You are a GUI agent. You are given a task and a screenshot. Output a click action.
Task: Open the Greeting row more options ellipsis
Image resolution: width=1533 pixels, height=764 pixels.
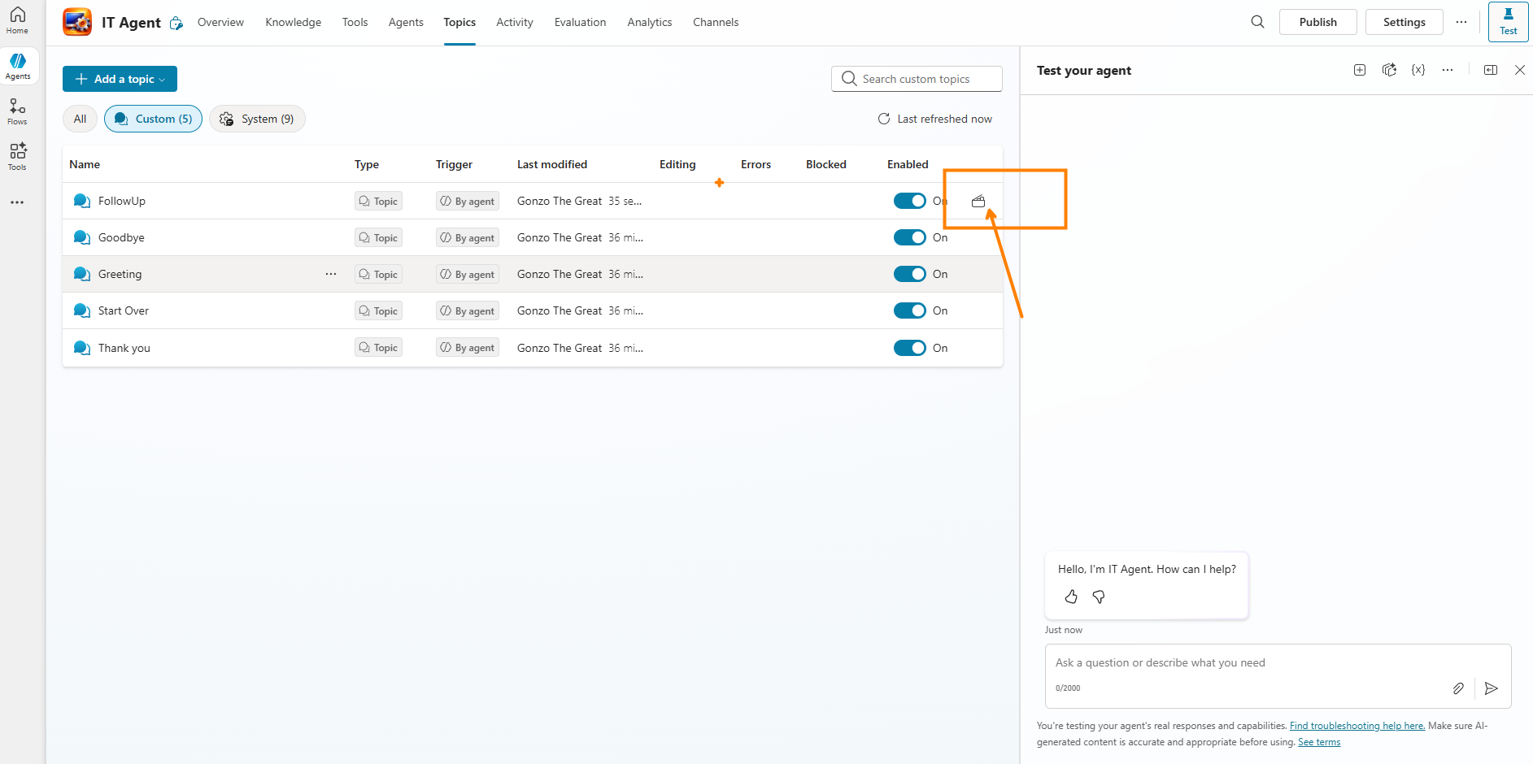click(331, 274)
